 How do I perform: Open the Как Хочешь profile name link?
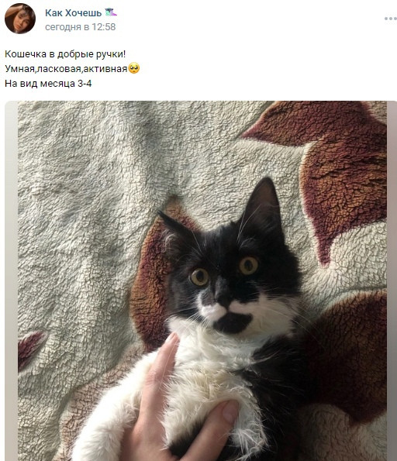click(74, 12)
